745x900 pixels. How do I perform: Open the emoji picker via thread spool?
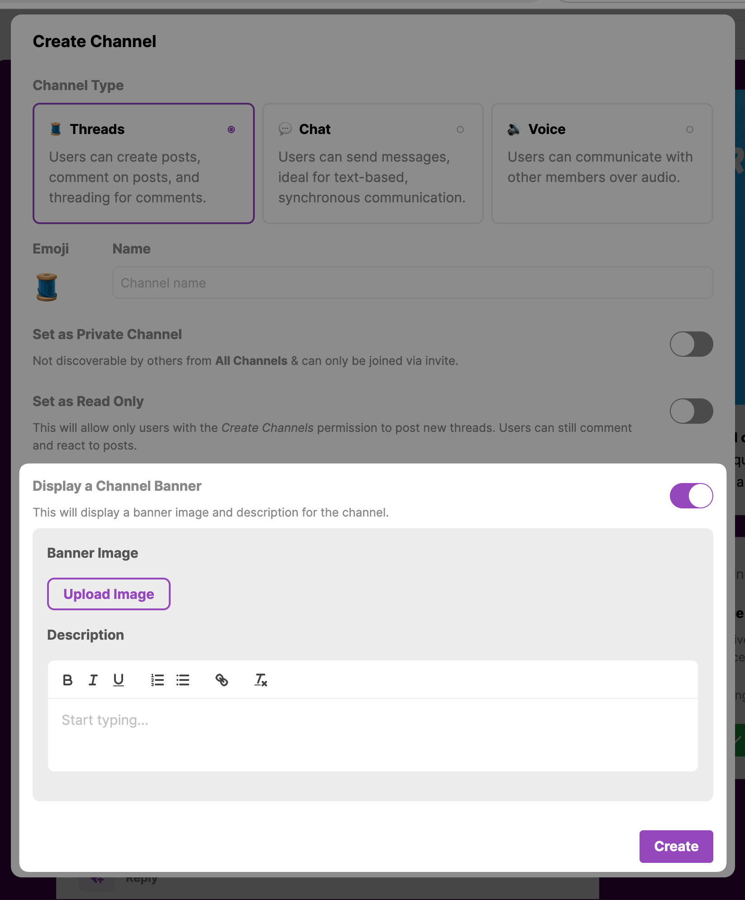click(47, 287)
